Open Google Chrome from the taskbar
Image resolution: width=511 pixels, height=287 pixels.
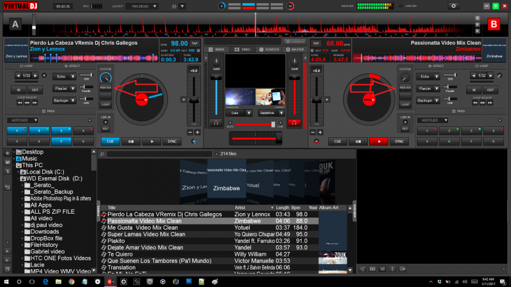(x=72, y=282)
